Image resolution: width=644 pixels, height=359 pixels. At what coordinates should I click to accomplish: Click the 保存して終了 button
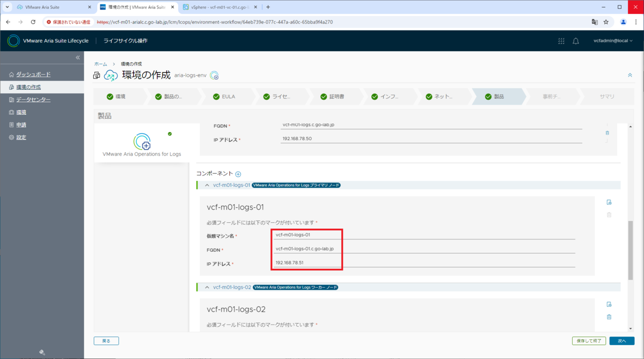pyautogui.click(x=589, y=341)
